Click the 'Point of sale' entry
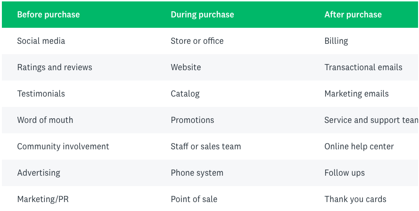The image size is (419, 211). [x=194, y=199]
